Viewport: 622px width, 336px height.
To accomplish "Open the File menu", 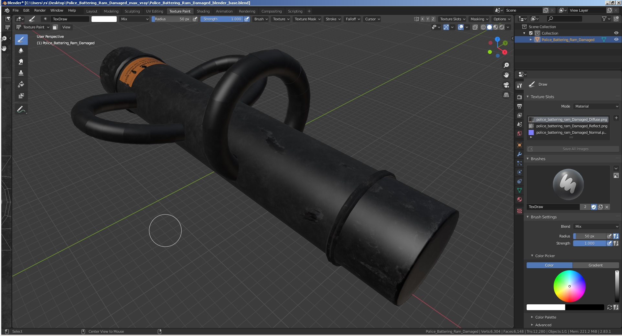I will (16, 10).
